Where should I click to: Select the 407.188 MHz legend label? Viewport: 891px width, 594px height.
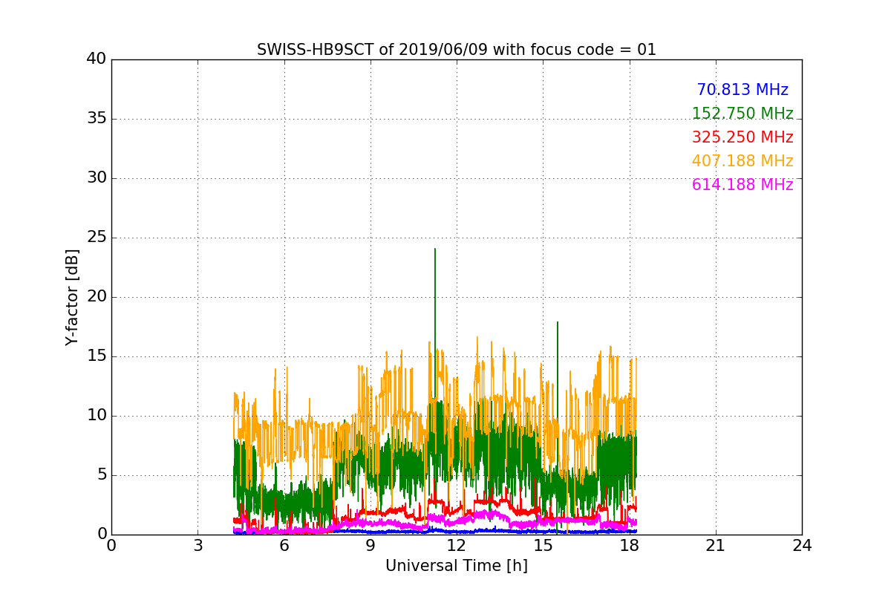tap(742, 161)
